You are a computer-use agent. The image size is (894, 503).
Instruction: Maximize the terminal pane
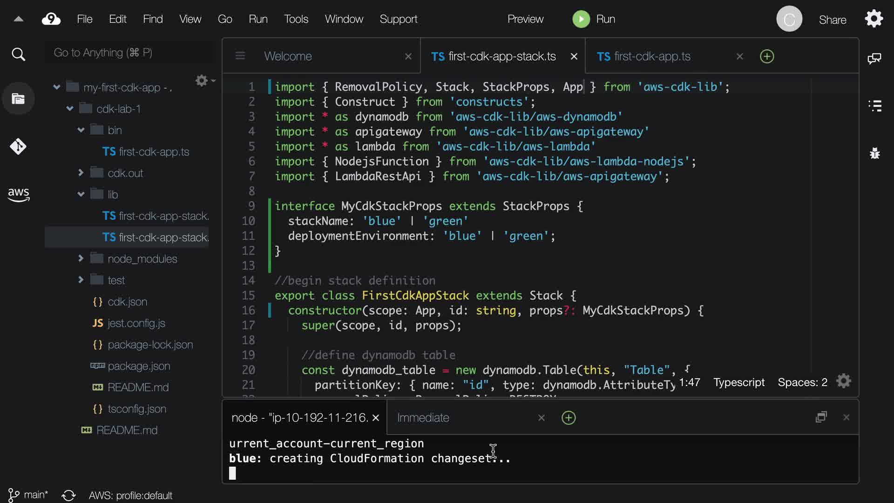point(821,417)
